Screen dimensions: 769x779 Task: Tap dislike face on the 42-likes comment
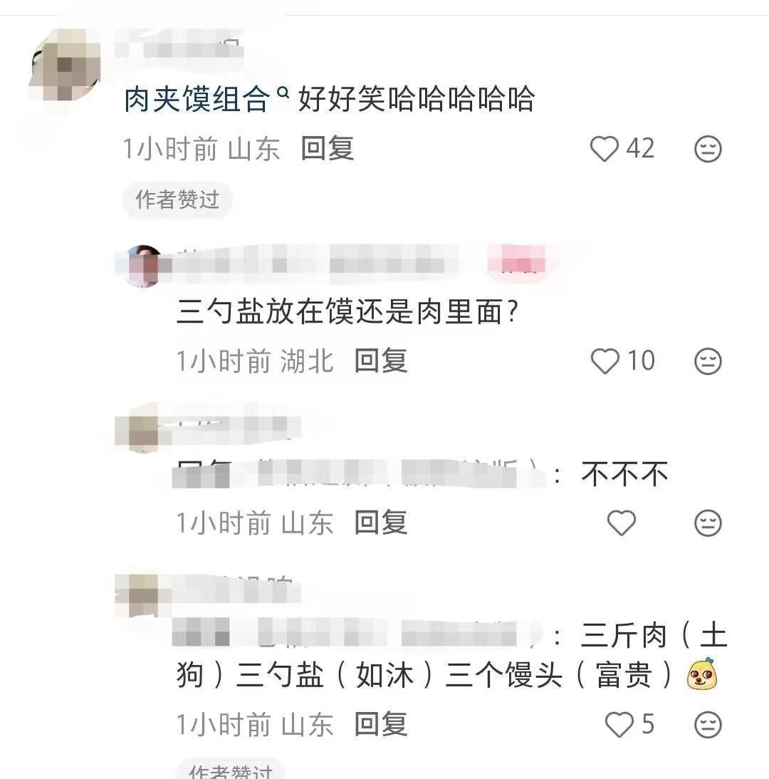click(x=707, y=149)
